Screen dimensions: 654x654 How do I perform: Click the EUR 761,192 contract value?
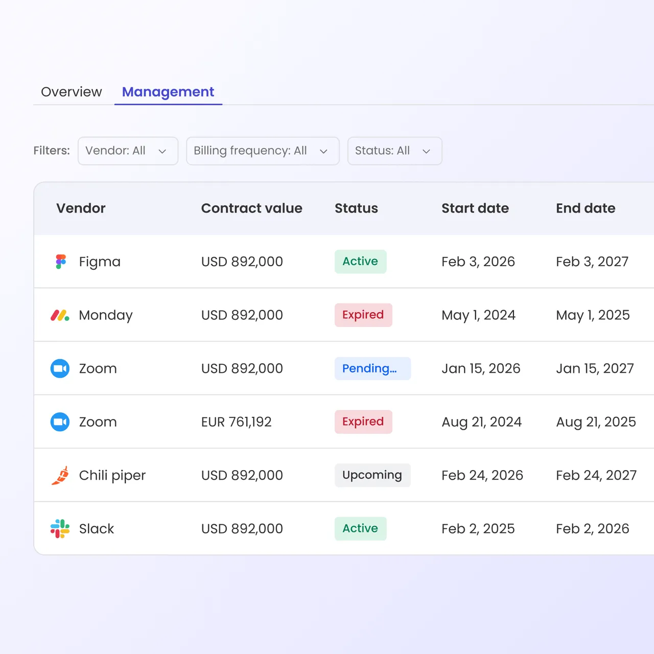coord(237,422)
